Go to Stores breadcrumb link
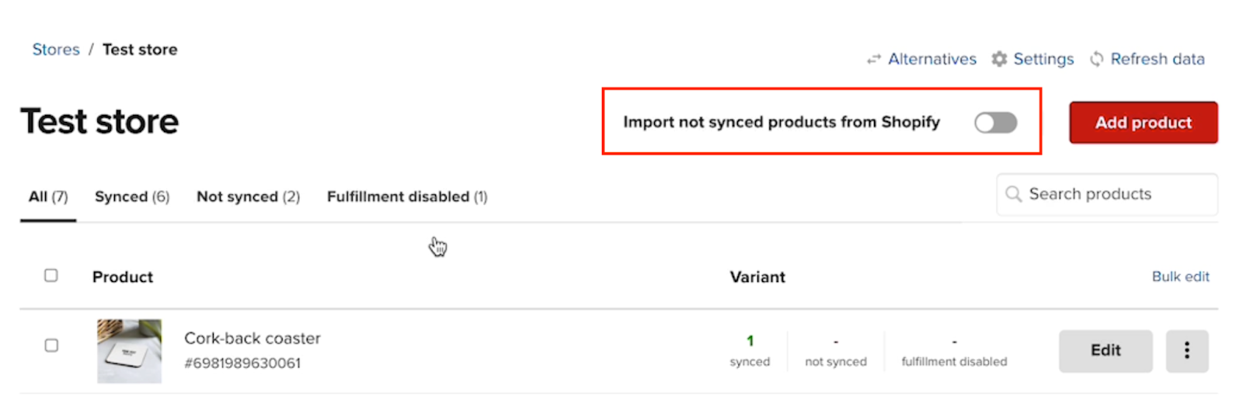 coord(56,50)
